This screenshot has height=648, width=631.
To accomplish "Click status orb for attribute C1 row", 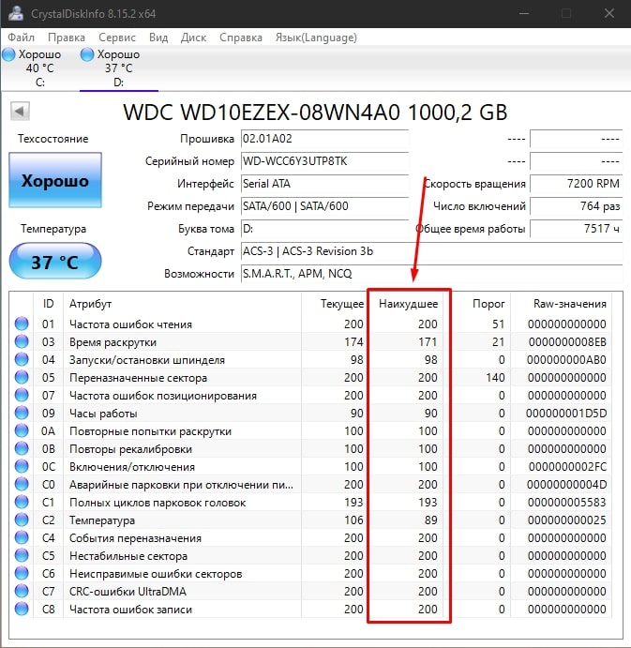I will tap(22, 502).
